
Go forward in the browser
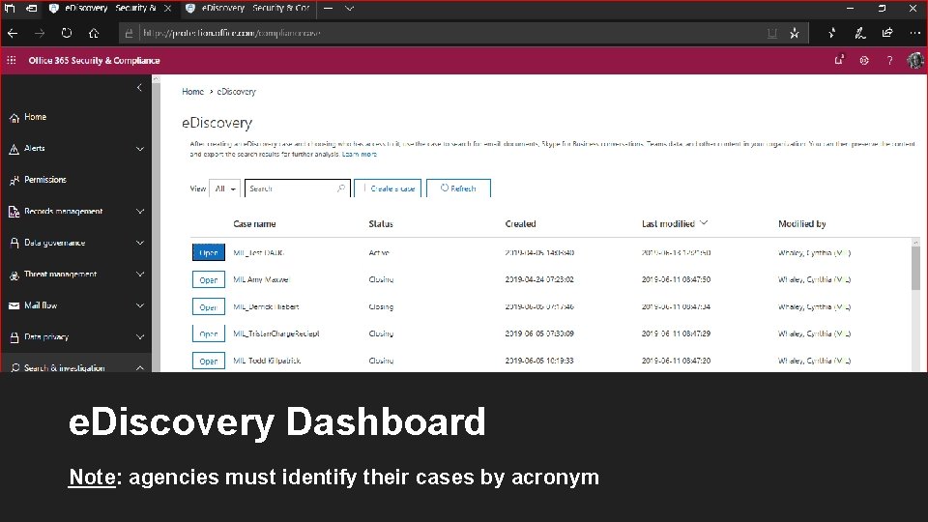tap(40, 33)
